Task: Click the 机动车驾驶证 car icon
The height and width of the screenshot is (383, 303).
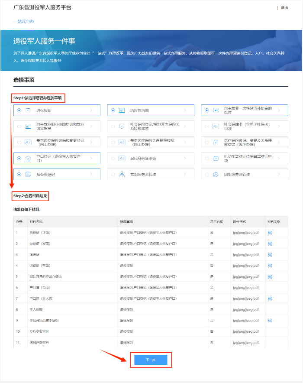Action: [x=216, y=159]
